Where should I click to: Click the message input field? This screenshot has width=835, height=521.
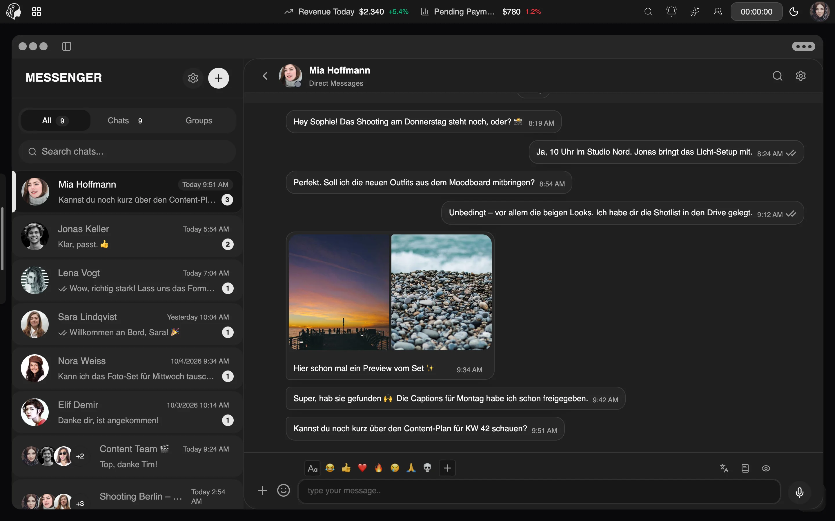539,491
